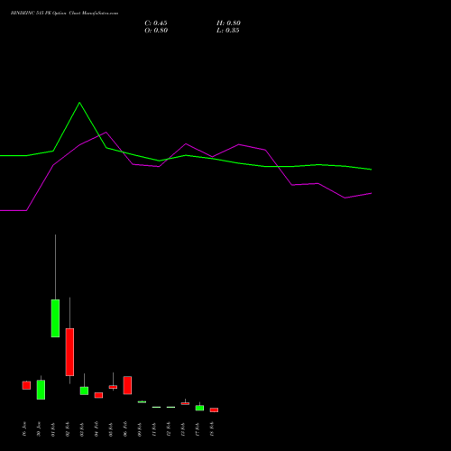Select the high value H: 0.80
The height and width of the screenshot is (451, 451).
click(x=228, y=23)
